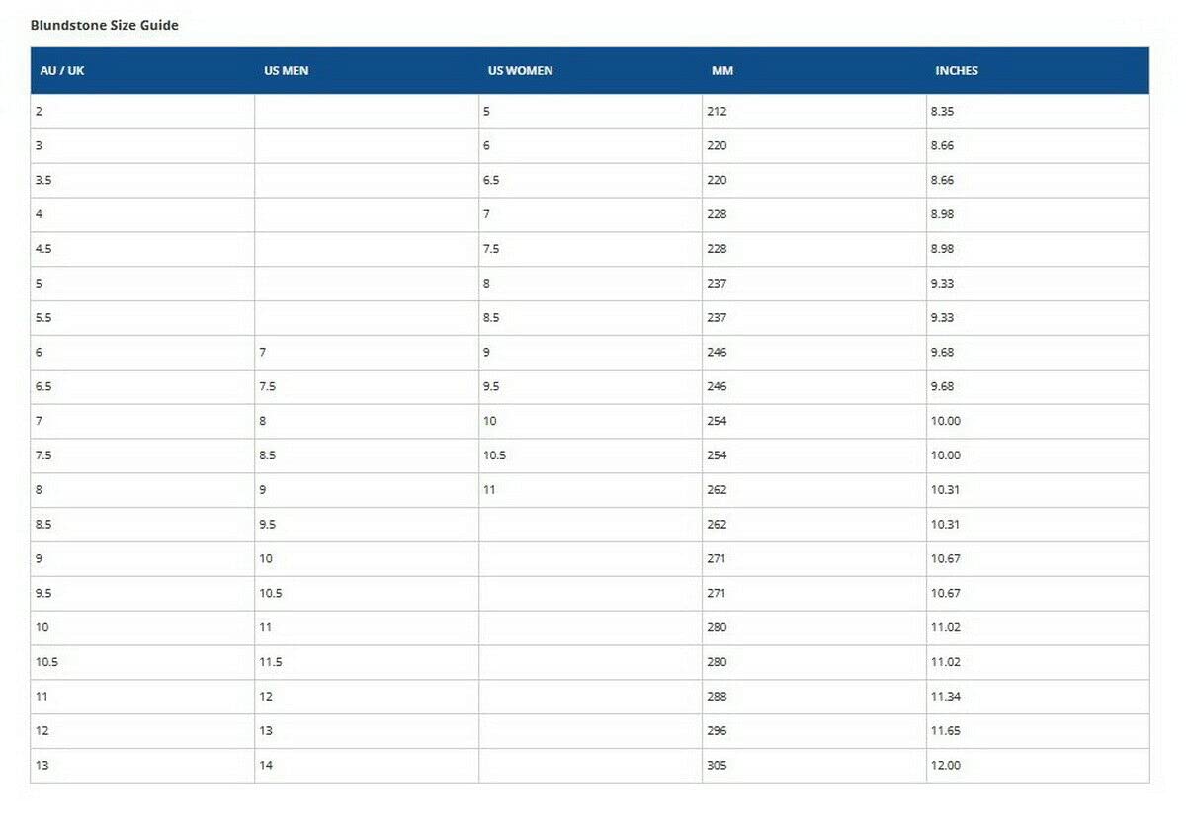
Task: Click US women size 11 cell
Action: tap(489, 490)
